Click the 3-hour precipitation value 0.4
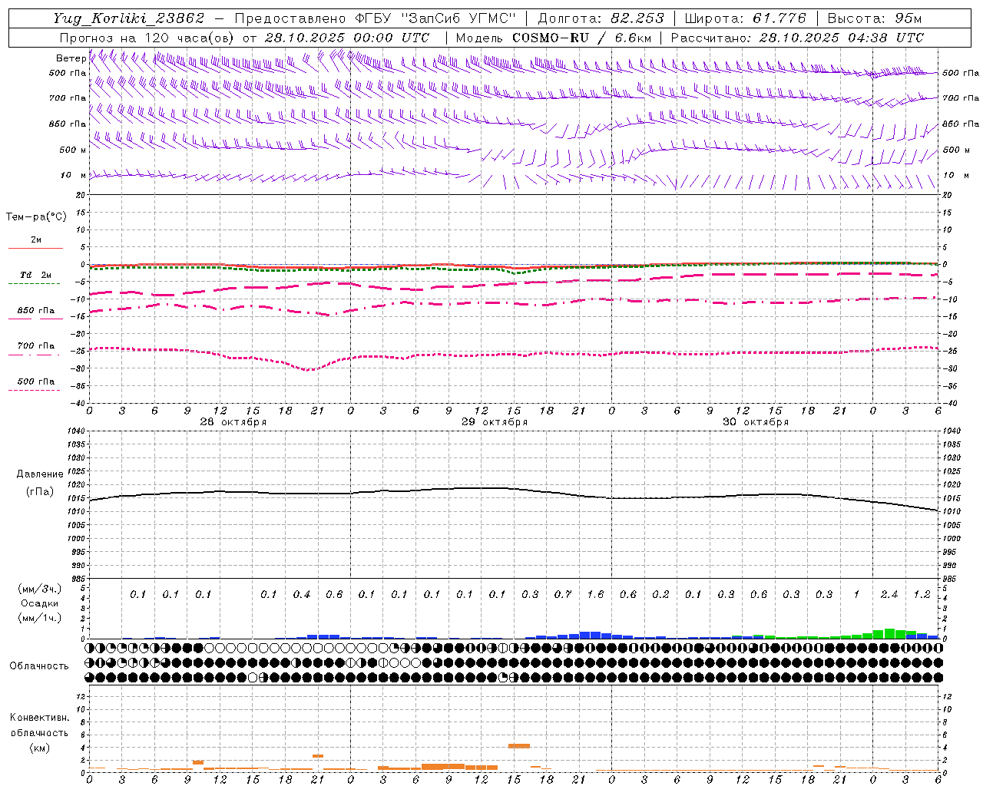983x786 pixels. pyautogui.click(x=302, y=594)
